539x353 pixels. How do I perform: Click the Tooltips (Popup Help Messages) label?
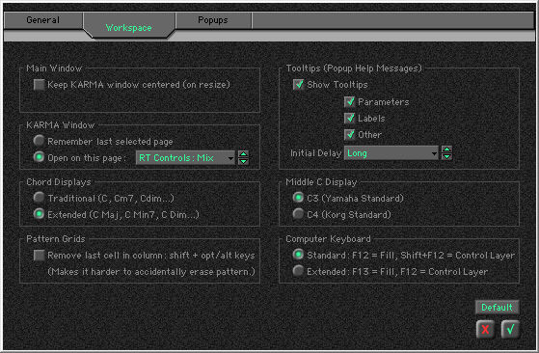tap(354, 68)
